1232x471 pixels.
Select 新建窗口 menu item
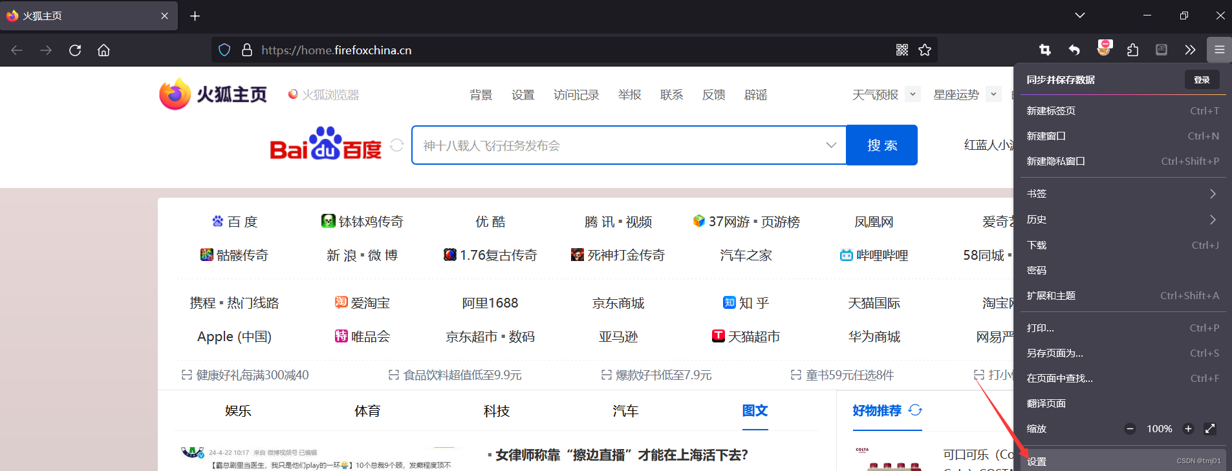1123,136
